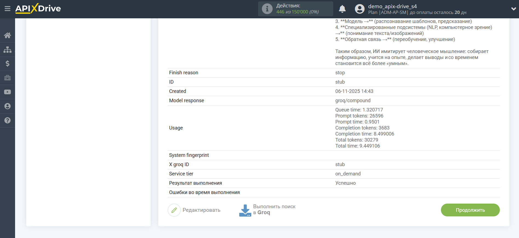The width and height of the screenshot is (519, 238).
Task: Click the ApiX-Drive logo
Action: [x=38, y=9]
